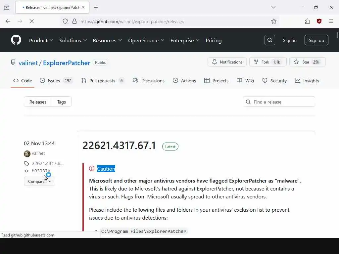Open the Code tab
The image size is (339, 254).
tap(23, 81)
